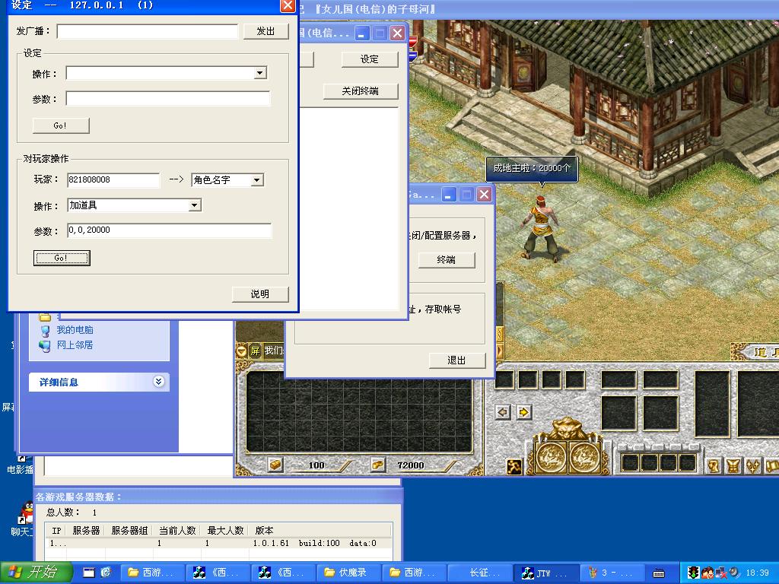
Task: Click the running figure icon in game HUD
Action: coord(514,466)
